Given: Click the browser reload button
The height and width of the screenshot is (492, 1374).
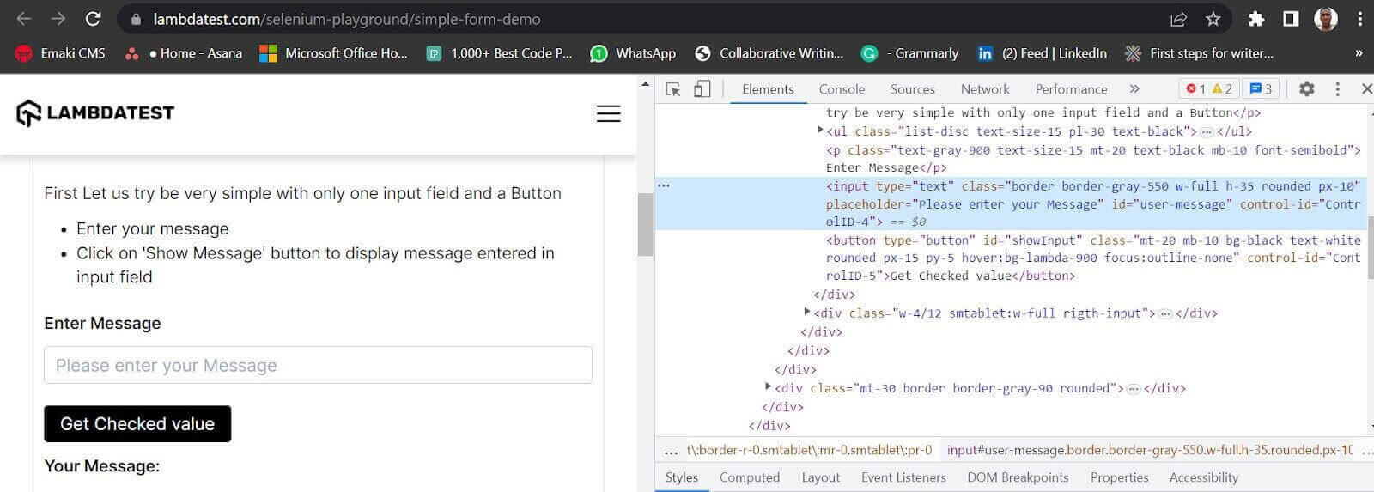Looking at the screenshot, I should coord(94,19).
